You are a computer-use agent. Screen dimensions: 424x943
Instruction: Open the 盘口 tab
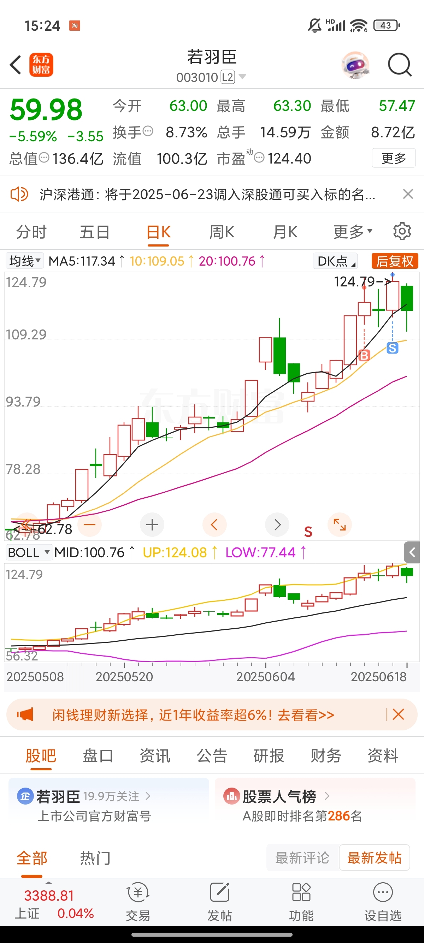coord(98,755)
